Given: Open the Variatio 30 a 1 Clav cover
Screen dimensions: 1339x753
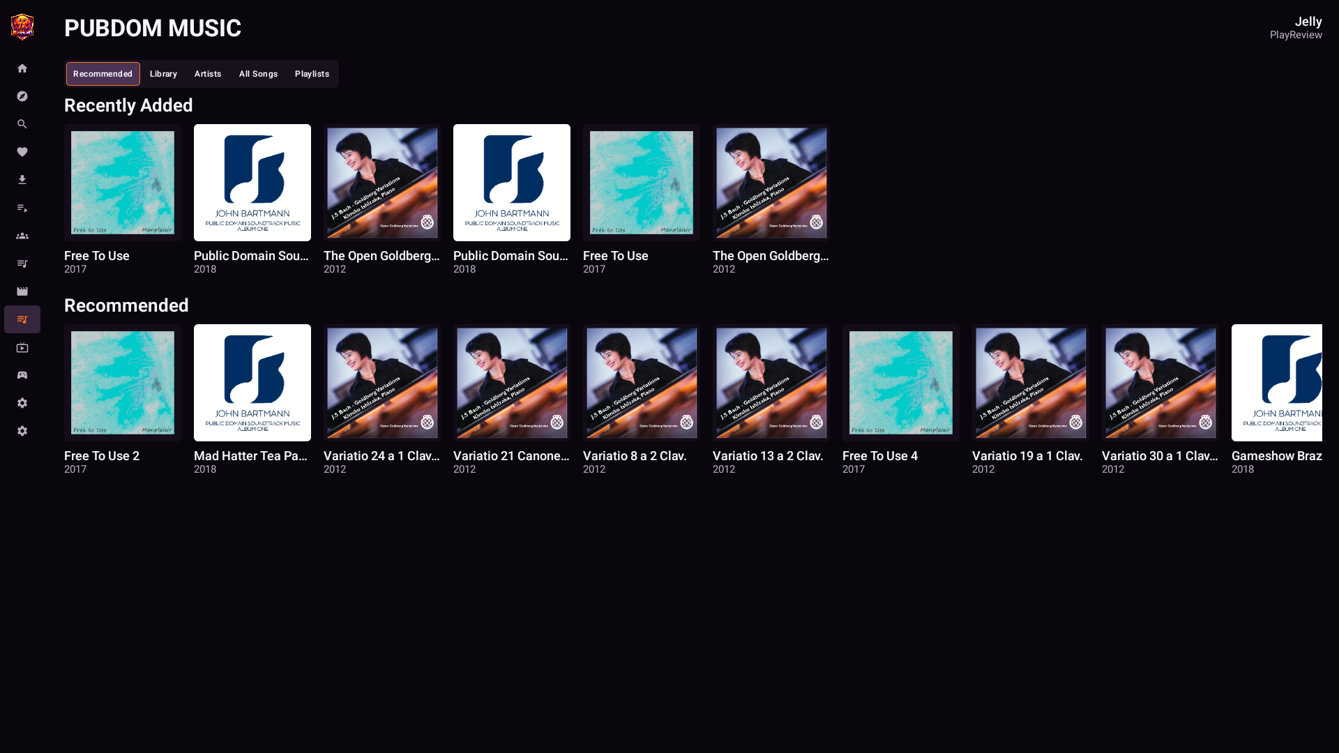Looking at the screenshot, I should point(1160,383).
